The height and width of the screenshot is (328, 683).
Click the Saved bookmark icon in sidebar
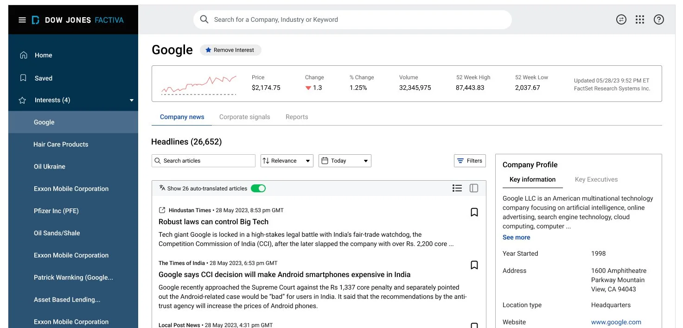click(23, 78)
